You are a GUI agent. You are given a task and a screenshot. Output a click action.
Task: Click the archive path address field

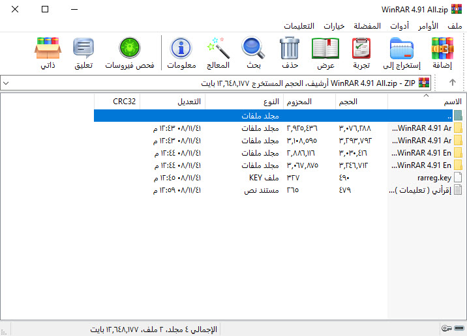(x=216, y=83)
